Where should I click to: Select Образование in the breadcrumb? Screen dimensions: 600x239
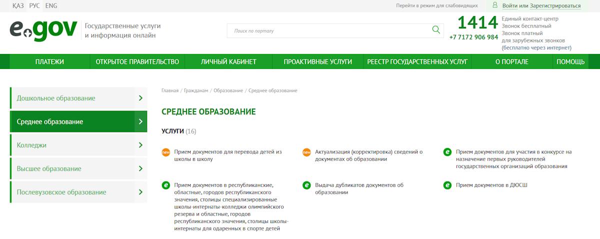coord(228,90)
